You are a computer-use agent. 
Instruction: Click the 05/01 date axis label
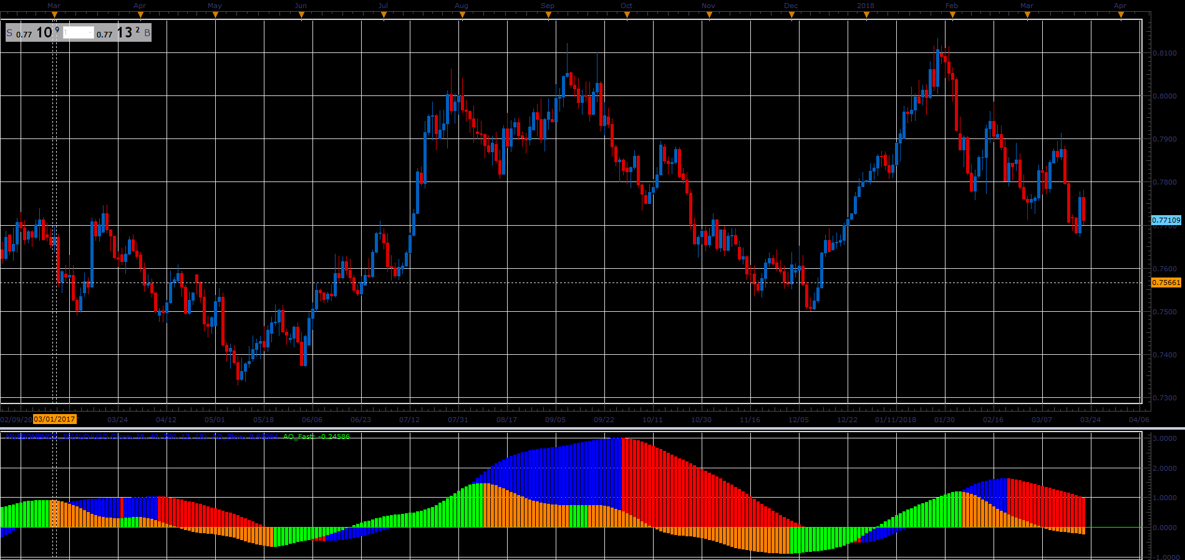215,420
